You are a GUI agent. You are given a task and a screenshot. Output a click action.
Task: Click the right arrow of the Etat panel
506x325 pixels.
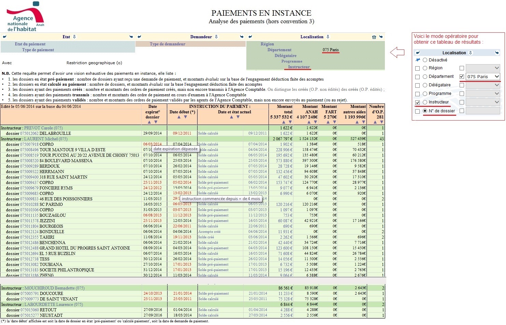tap(131, 37)
